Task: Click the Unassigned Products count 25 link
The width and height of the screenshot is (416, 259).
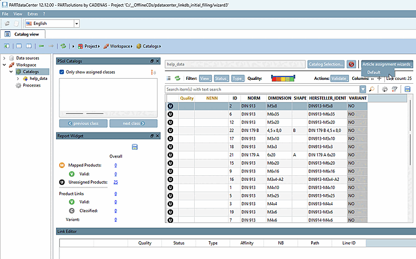Action: coord(115,182)
